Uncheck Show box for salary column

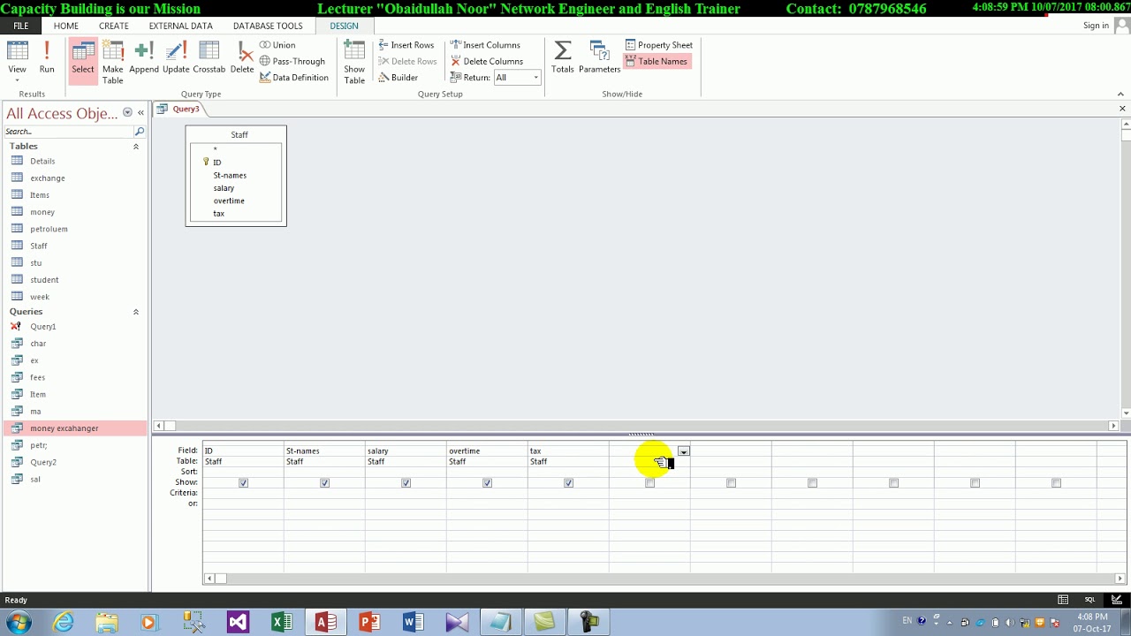406,483
